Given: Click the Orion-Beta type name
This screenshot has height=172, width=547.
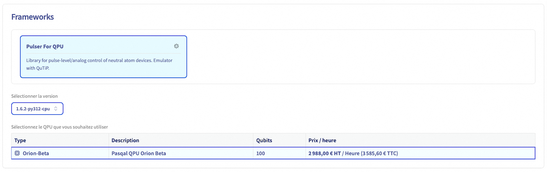Looking at the screenshot, I should (x=36, y=153).
